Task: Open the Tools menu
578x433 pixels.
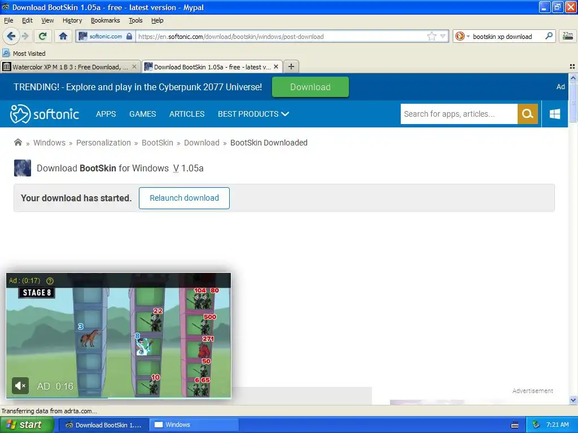Action: point(135,21)
